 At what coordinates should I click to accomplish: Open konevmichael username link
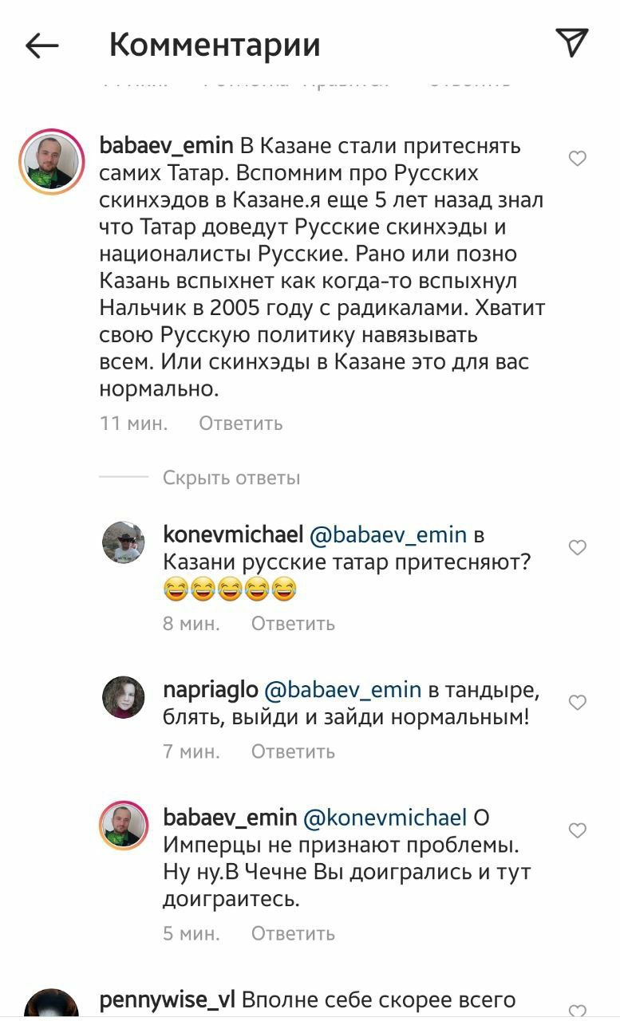[233, 534]
